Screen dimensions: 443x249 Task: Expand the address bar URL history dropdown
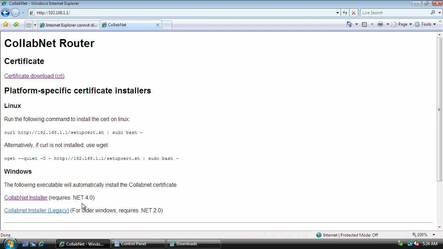(x=337, y=13)
